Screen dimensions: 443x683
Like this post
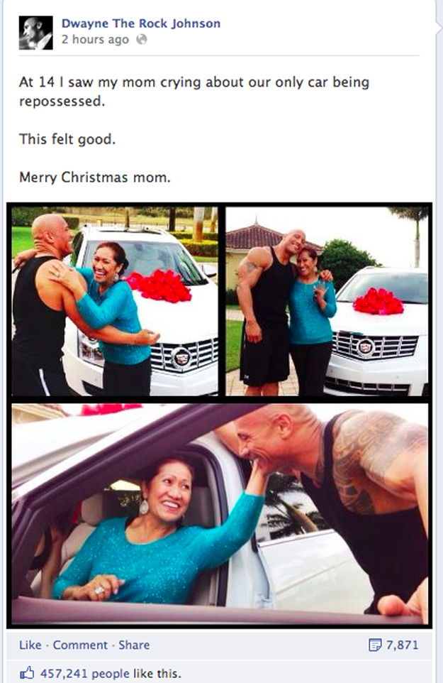(30, 645)
